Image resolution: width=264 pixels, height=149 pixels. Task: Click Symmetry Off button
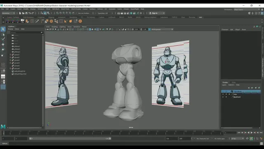click(103, 13)
